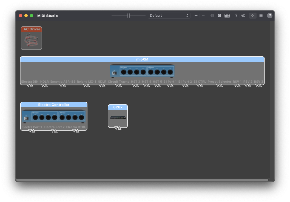Click the Circuit Tracks port connector arrows
The image size is (290, 202).
119,85
